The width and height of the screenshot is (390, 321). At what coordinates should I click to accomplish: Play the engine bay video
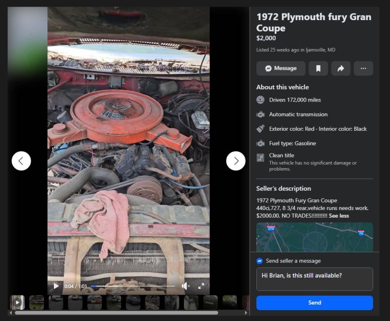(56, 286)
